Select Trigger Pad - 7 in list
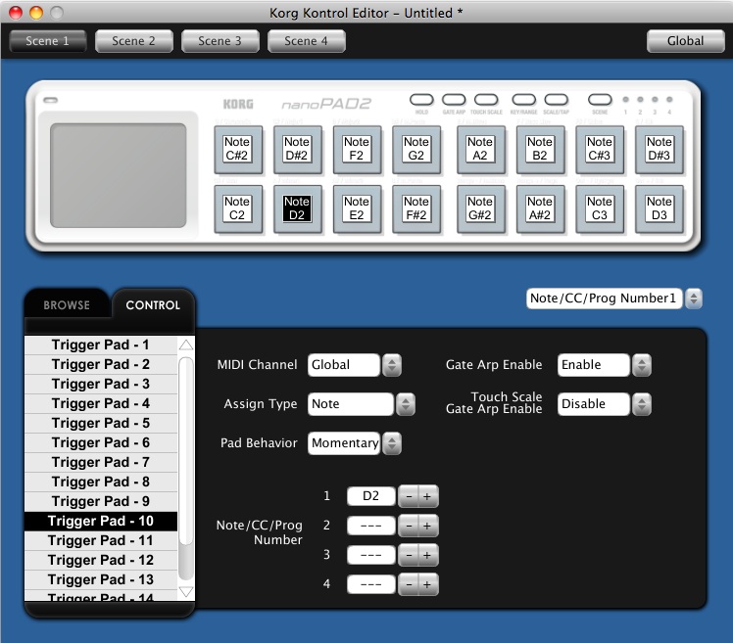This screenshot has height=643, width=733. pyautogui.click(x=101, y=462)
